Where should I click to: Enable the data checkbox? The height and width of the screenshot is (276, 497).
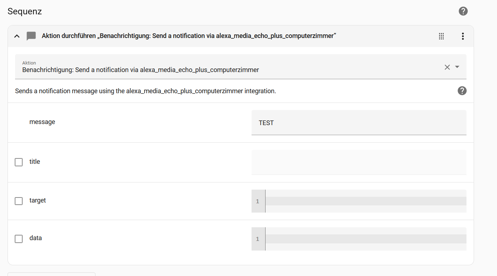(19, 238)
